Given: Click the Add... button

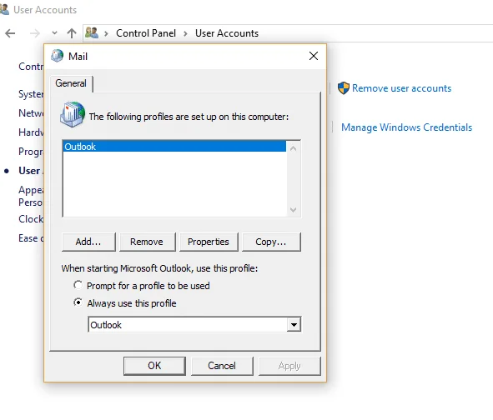Looking at the screenshot, I should (88, 242).
